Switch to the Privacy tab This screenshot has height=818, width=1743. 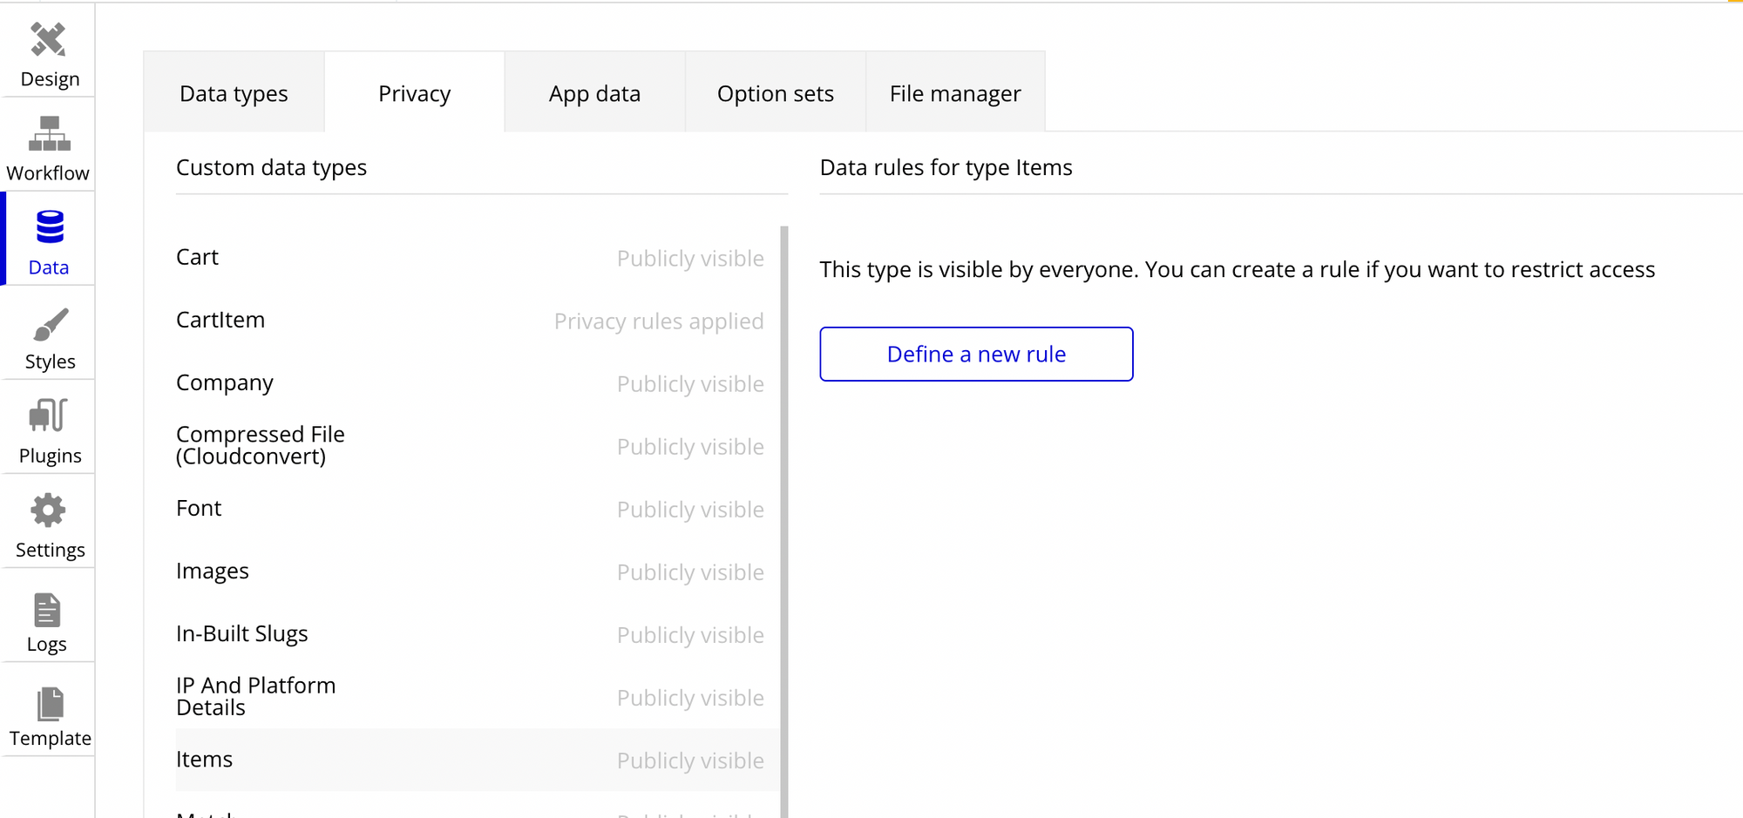point(415,92)
